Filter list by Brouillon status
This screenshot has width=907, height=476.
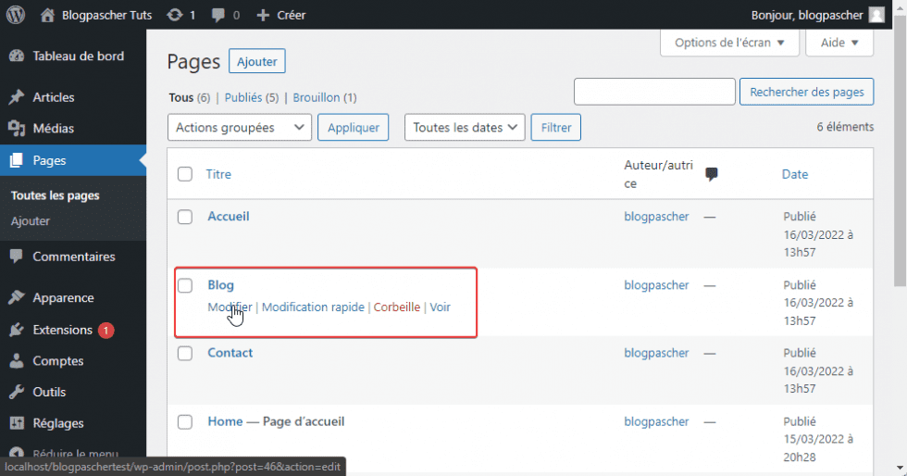[317, 97]
